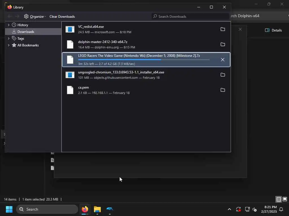This screenshot has height=216, width=289.
Task: Expand the History tree node
Action: point(8,25)
